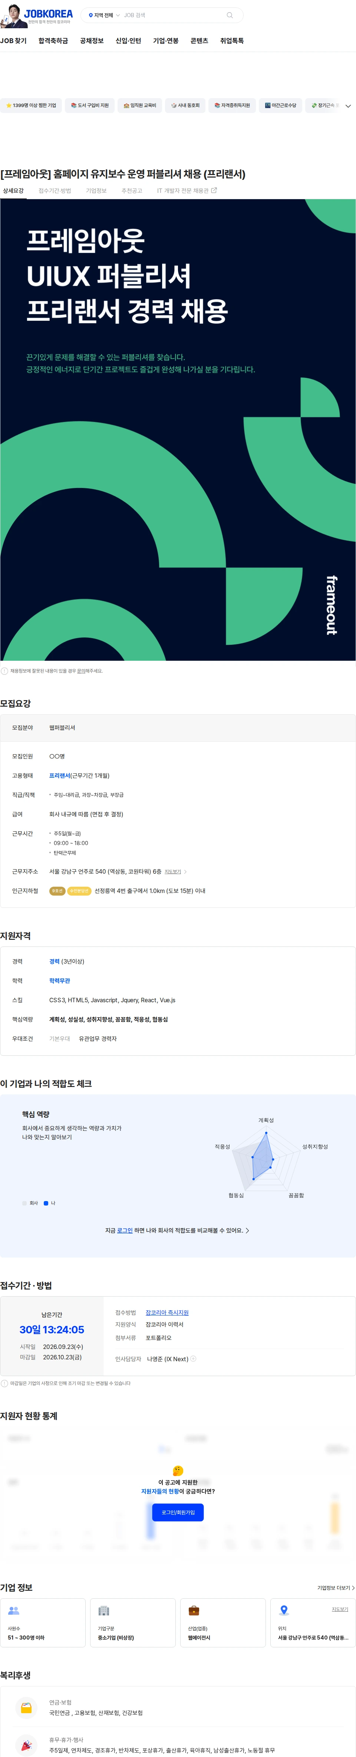
Task: Open 지도보기 next to 근무지주소
Action: coord(173,872)
